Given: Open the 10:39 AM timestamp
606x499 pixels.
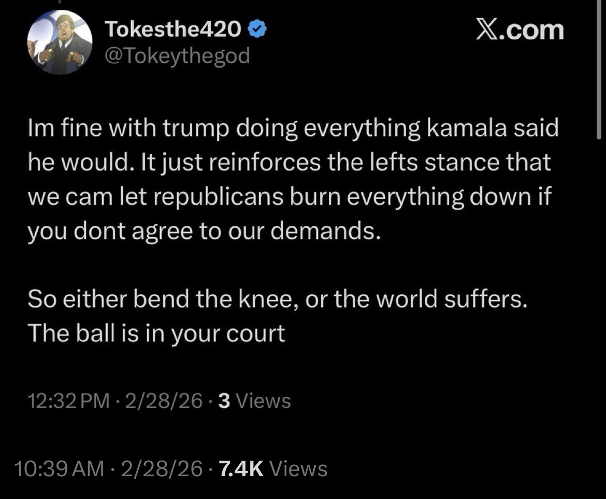Looking at the screenshot, I should 60,469.
